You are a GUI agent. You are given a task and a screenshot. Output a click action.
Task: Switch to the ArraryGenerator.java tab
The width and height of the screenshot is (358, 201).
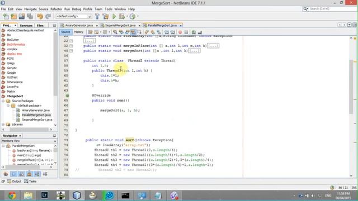(79, 25)
